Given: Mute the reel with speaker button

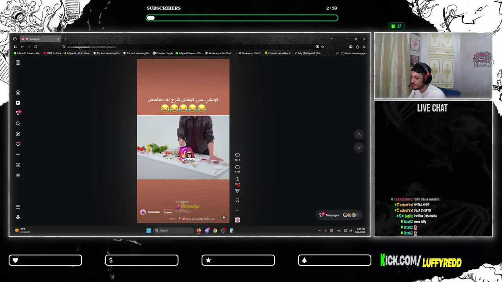Looking at the screenshot, I should click(224, 217).
